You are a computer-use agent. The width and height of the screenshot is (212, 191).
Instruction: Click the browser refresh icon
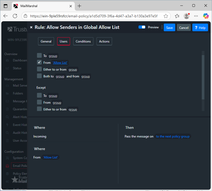coord(15,16)
